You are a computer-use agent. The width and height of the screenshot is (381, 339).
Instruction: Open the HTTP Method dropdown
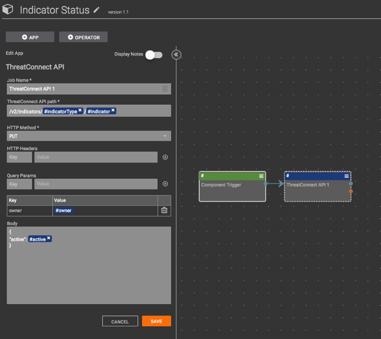[89, 136]
